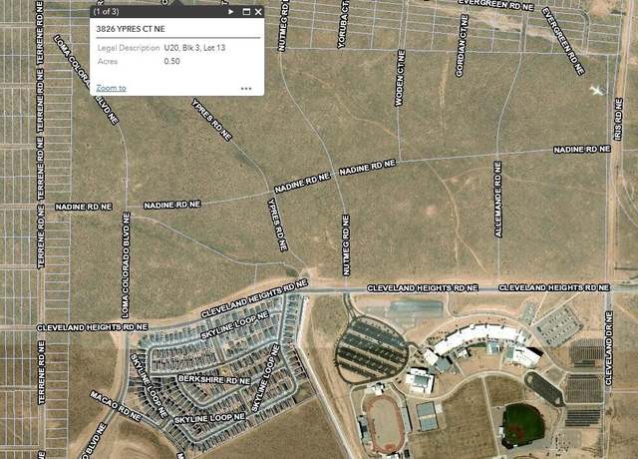Click the IRIS RD NE road label
Viewport: 638px width, 459px height.
click(619, 120)
